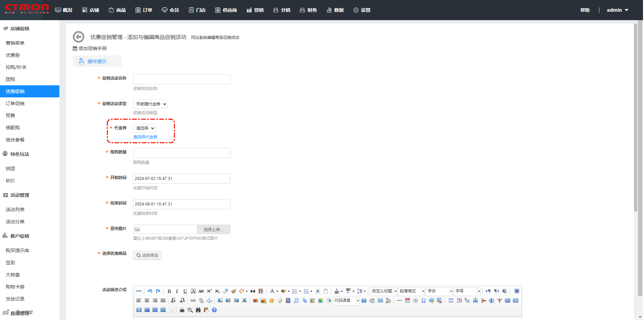Click the 选择上传 upload button
Image resolution: width=644 pixels, height=320 pixels.
click(213, 229)
